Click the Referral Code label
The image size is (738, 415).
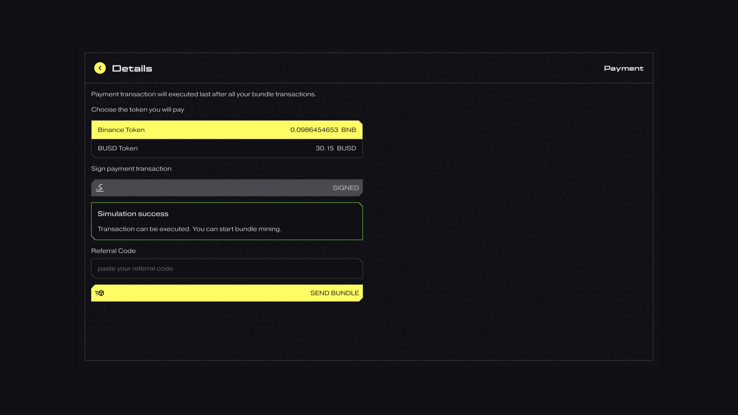tap(113, 251)
